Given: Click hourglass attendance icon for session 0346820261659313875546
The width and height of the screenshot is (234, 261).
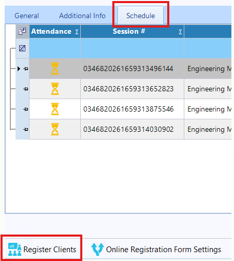Looking at the screenshot, I should [x=55, y=109].
